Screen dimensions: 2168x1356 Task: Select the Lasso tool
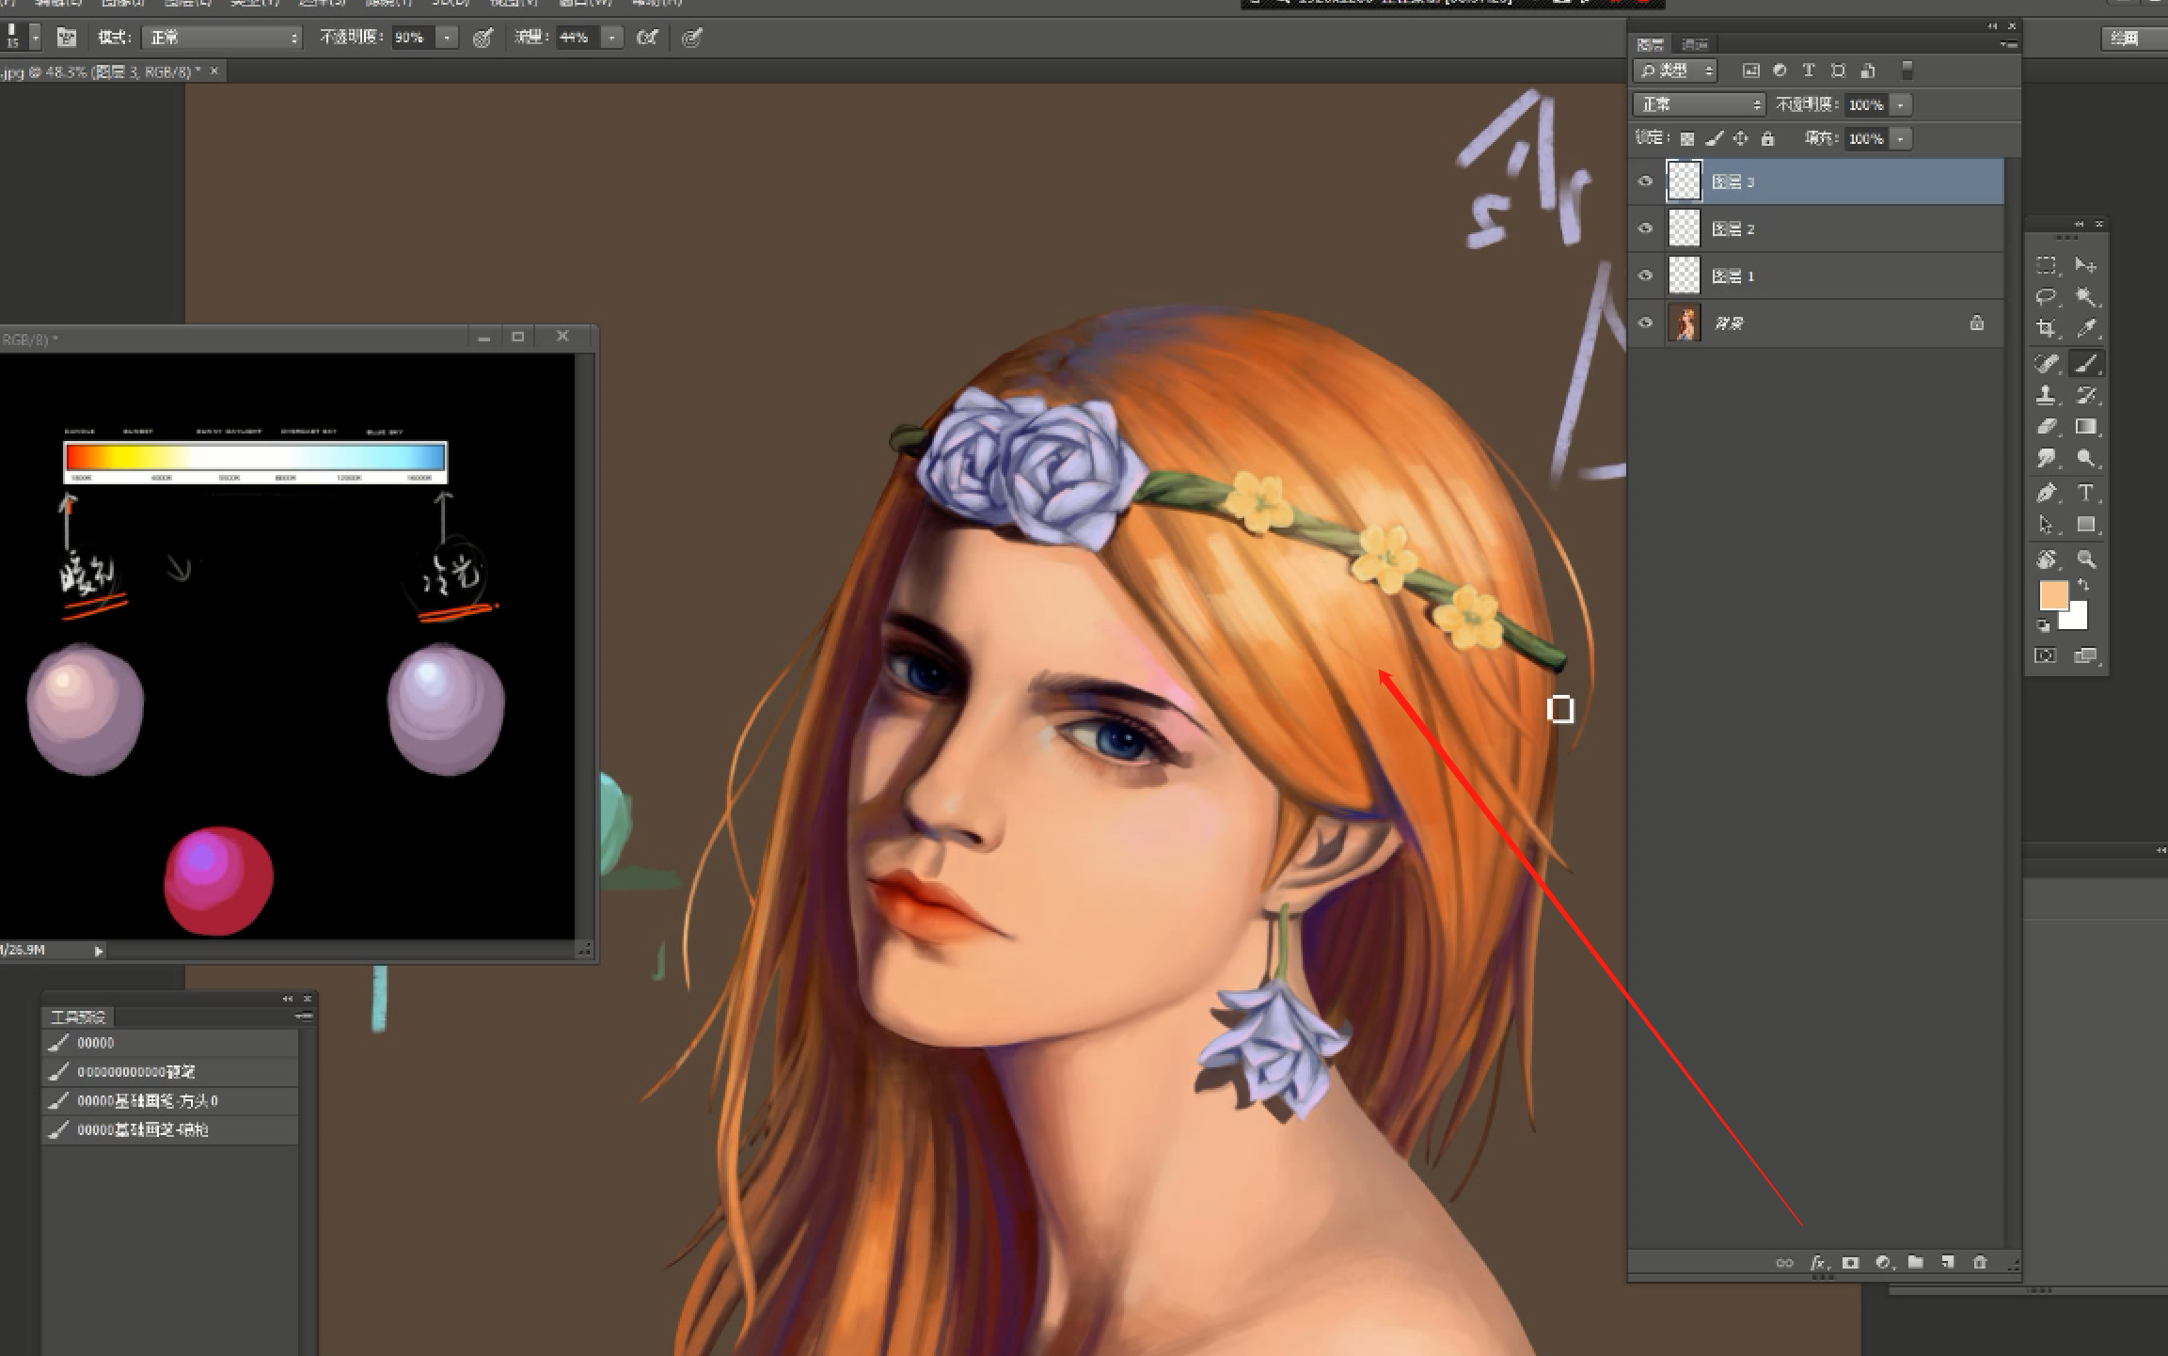point(2046,297)
